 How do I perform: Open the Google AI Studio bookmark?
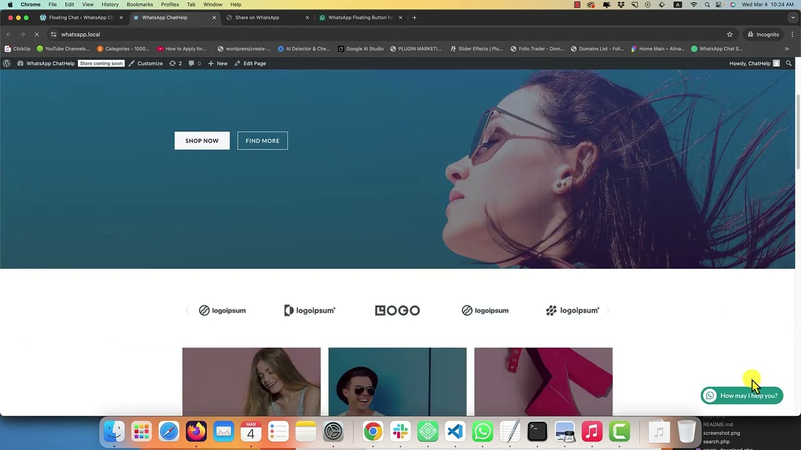pos(360,49)
